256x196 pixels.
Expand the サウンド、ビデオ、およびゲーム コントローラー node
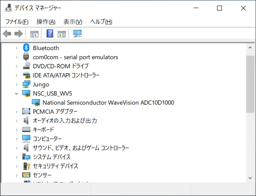click(17, 148)
